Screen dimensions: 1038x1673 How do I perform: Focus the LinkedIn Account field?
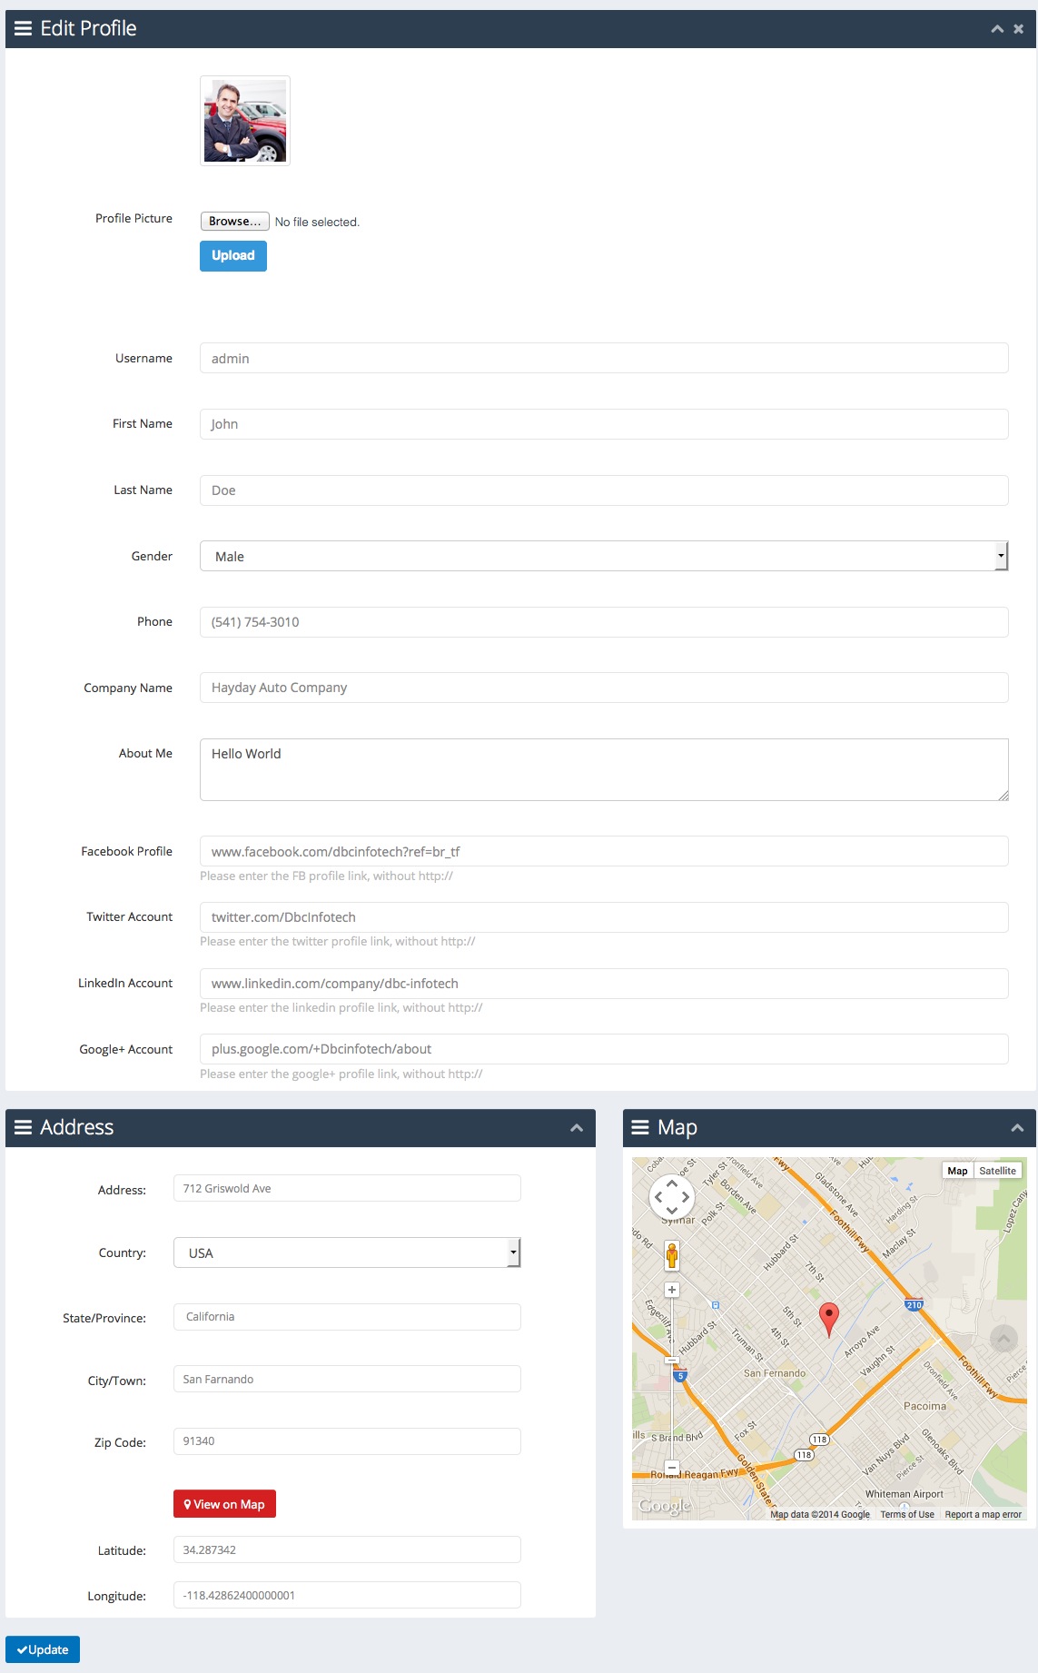[x=604, y=984]
